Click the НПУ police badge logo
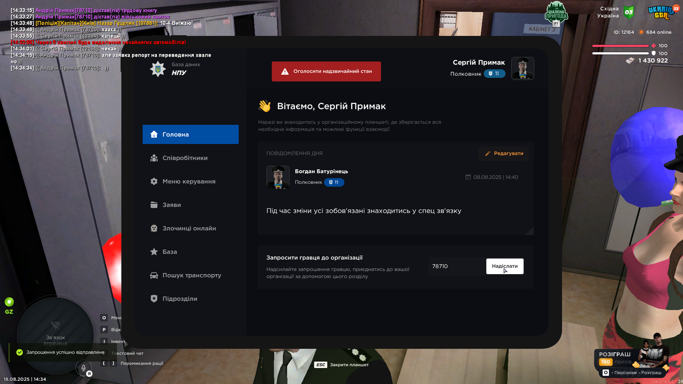The image size is (683, 384). tap(157, 69)
